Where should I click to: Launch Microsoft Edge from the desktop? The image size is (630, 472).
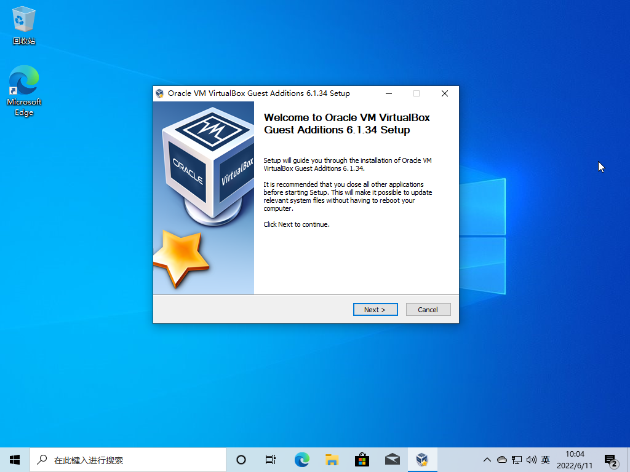23,80
